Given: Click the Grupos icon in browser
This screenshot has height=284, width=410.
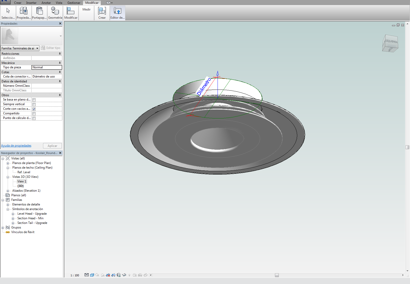Looking at the screenshot, I should [x=8, y=227].
